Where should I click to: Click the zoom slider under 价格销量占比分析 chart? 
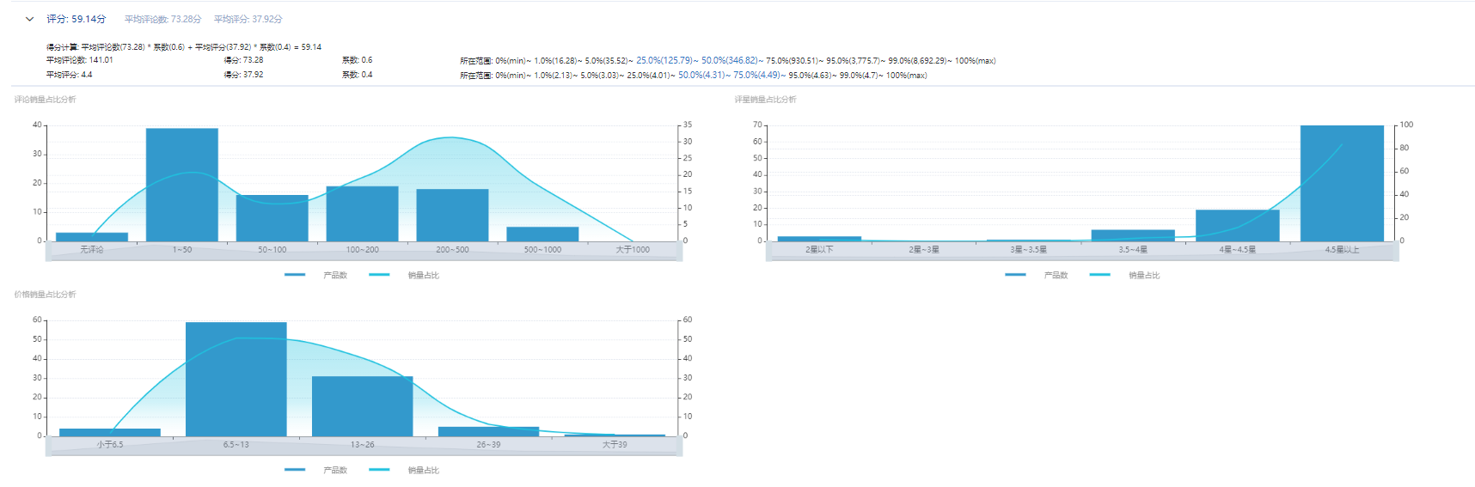(364, 447)
